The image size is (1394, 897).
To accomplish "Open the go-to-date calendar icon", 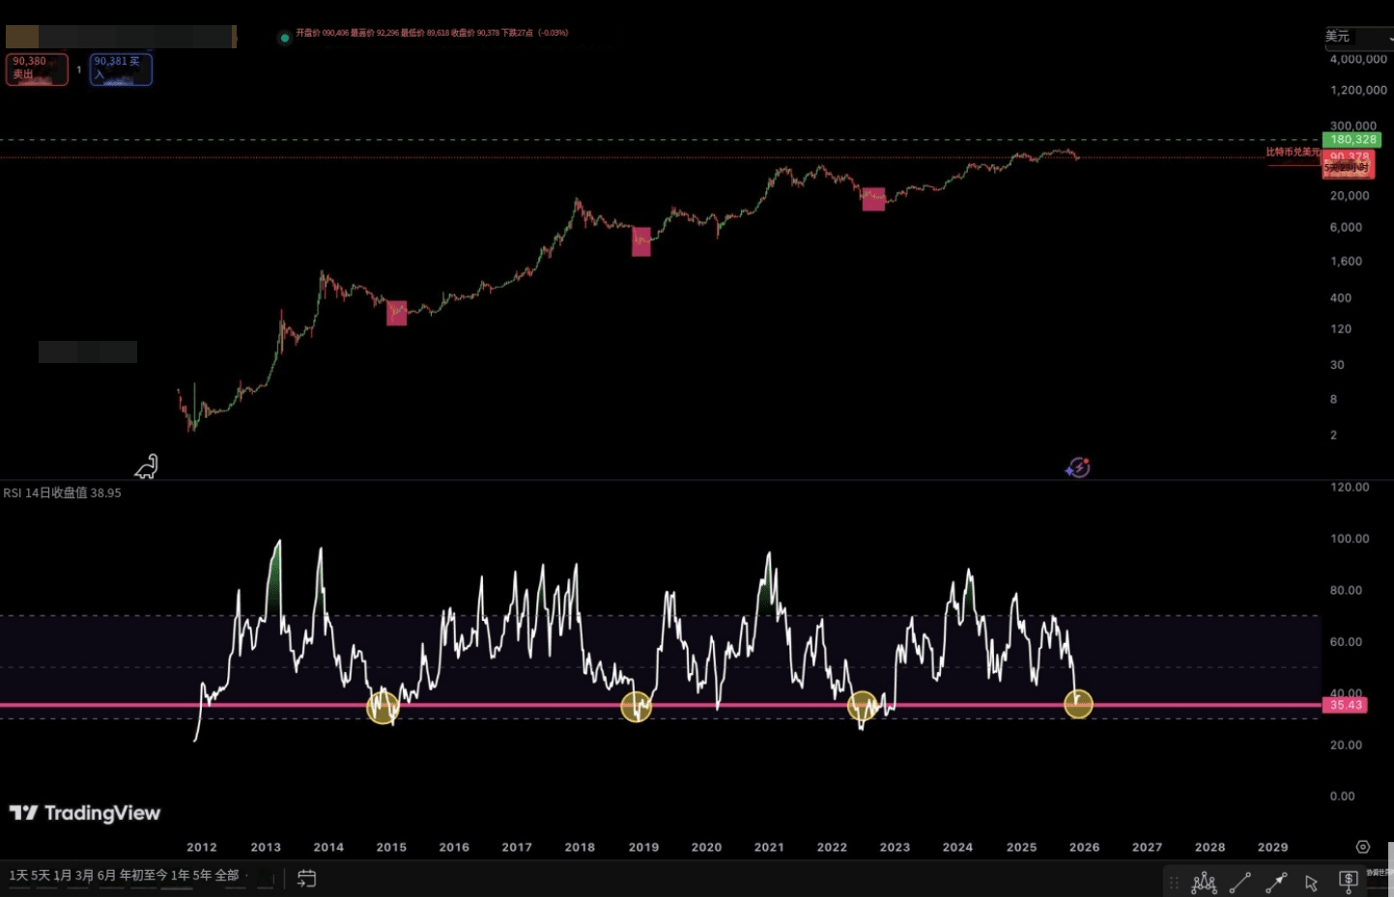I will pos(306,879).
